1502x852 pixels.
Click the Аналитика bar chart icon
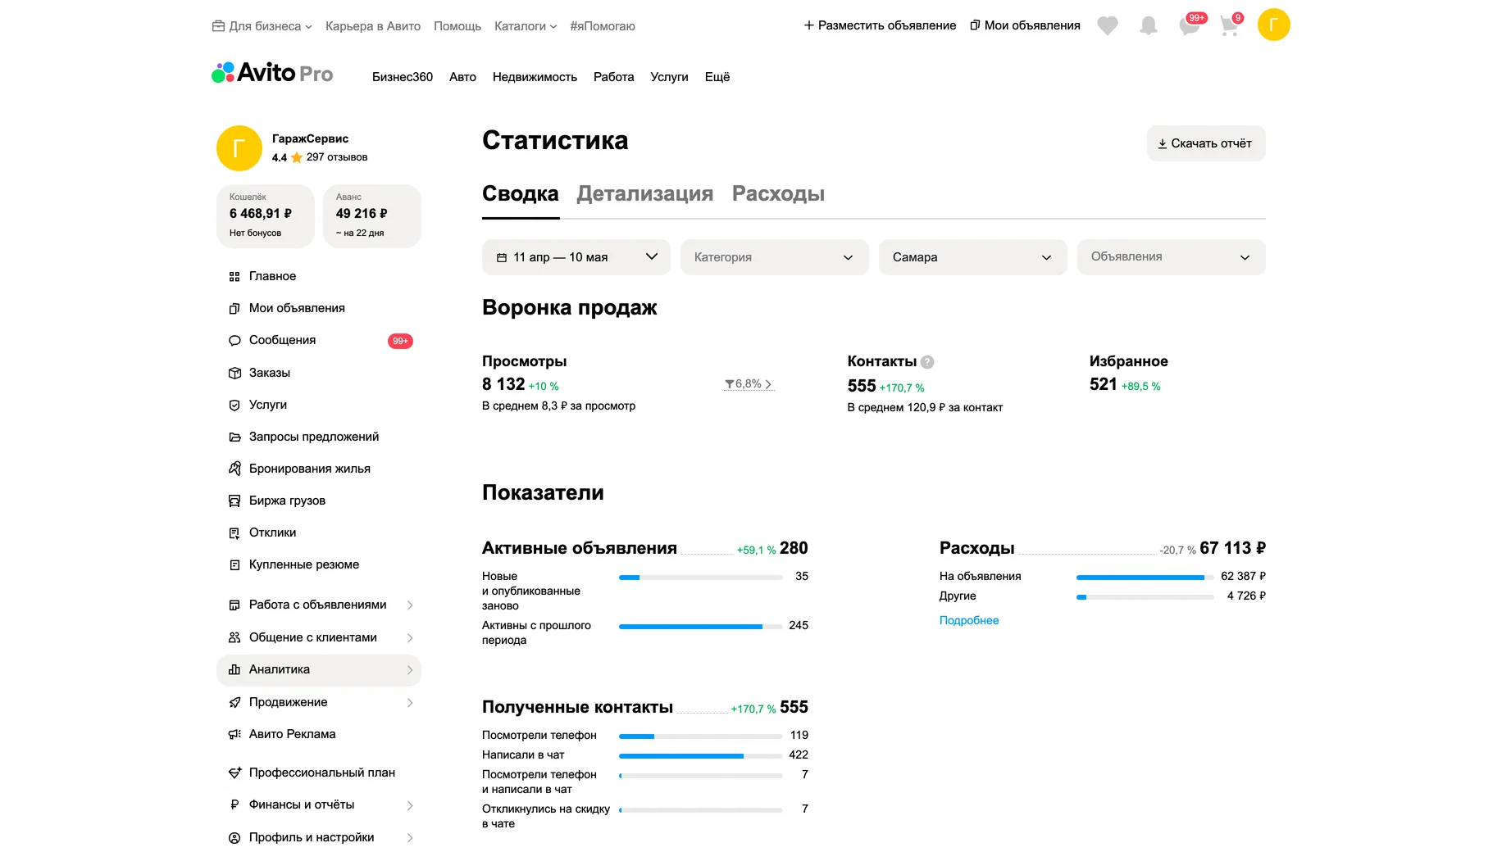(x=234, y=669)
